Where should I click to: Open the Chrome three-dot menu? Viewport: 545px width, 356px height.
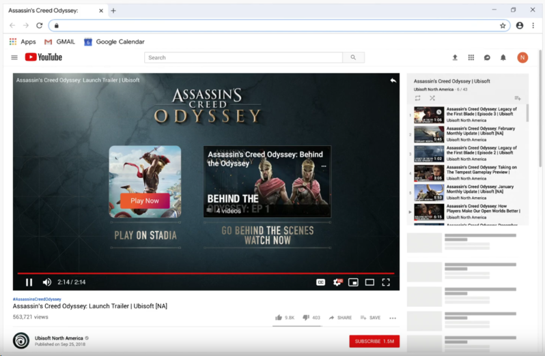click(x=533, y=25)
